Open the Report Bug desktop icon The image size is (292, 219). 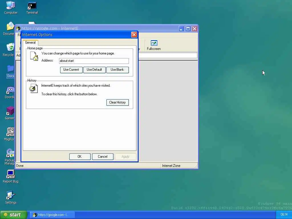(11, 176)
